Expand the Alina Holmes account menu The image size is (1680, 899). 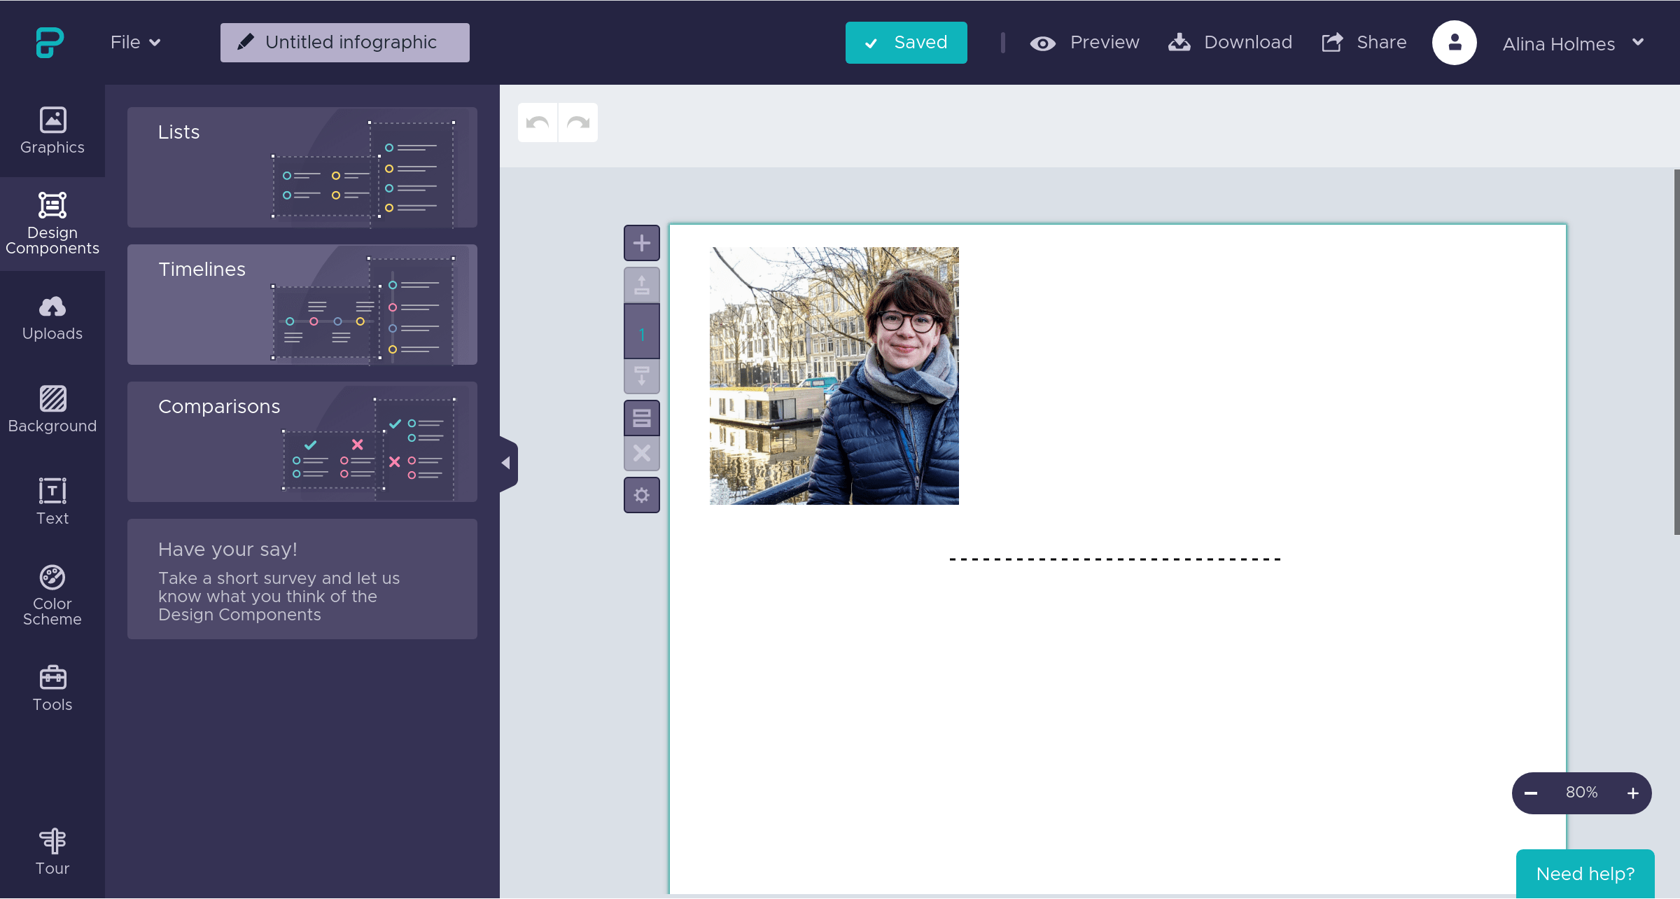tap(1573, 43)
